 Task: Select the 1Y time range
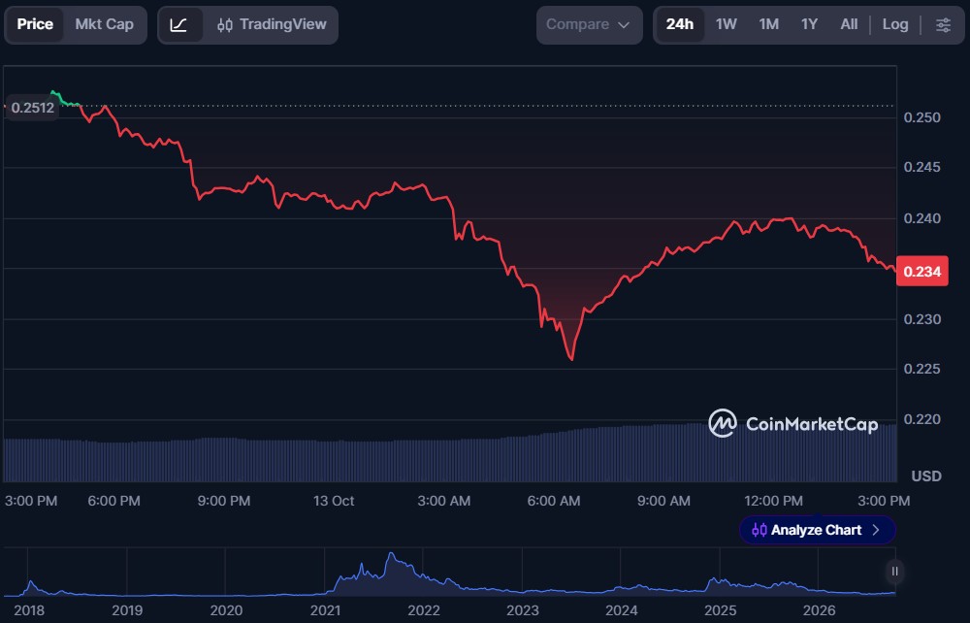[809, 25]
